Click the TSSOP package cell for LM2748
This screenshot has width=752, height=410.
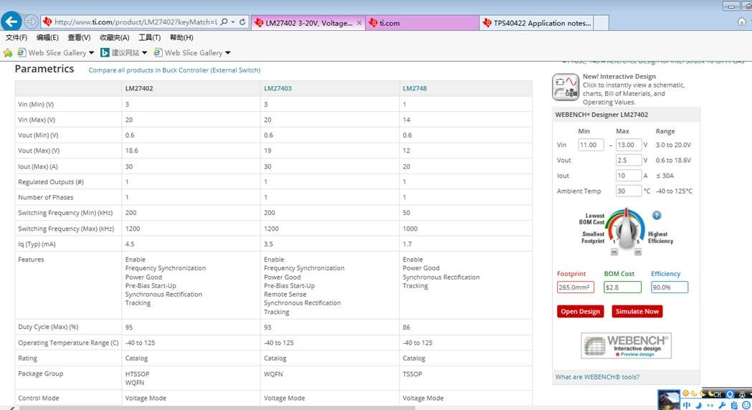[x=412, y=374]
